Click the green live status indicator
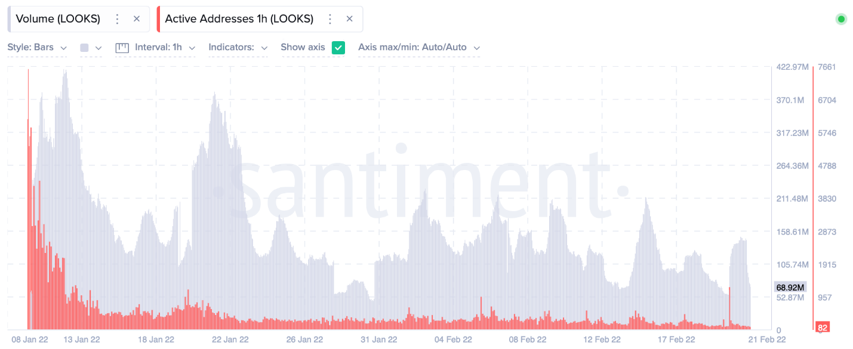Image resolution: width=853 pixels, height=349 pixels. (x=841, y=19)
